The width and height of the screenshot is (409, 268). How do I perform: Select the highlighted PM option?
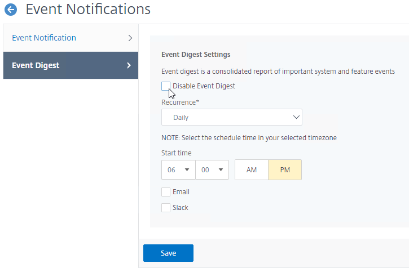285,170
